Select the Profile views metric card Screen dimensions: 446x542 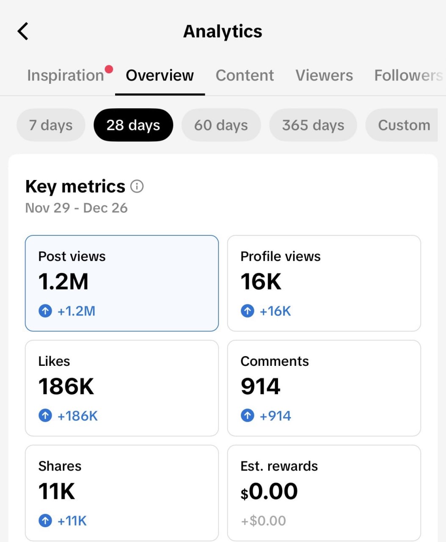click(x=324, y=283)
